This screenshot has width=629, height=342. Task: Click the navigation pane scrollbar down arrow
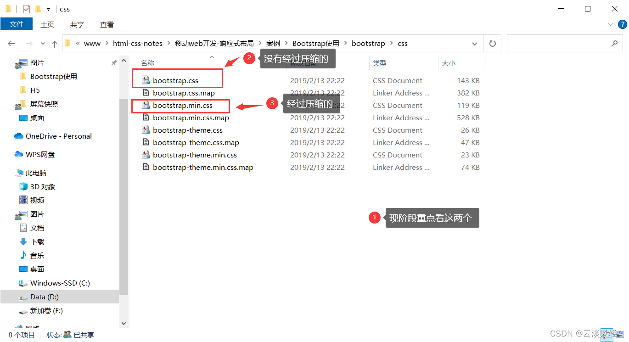point(124,323)
